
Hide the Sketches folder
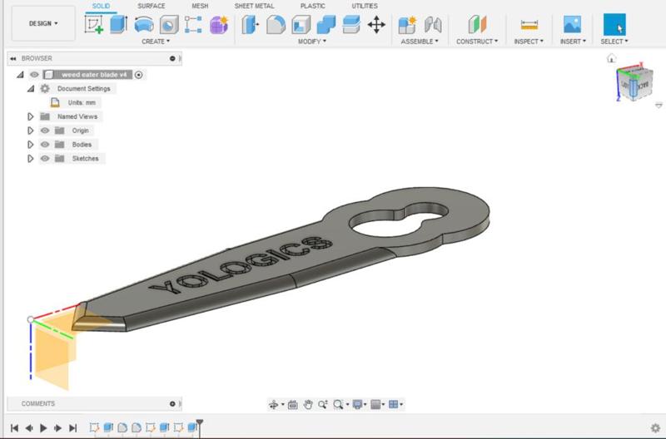pos(45,159)
